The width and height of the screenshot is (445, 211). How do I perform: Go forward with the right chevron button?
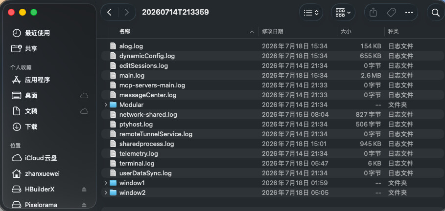point(127,12)
